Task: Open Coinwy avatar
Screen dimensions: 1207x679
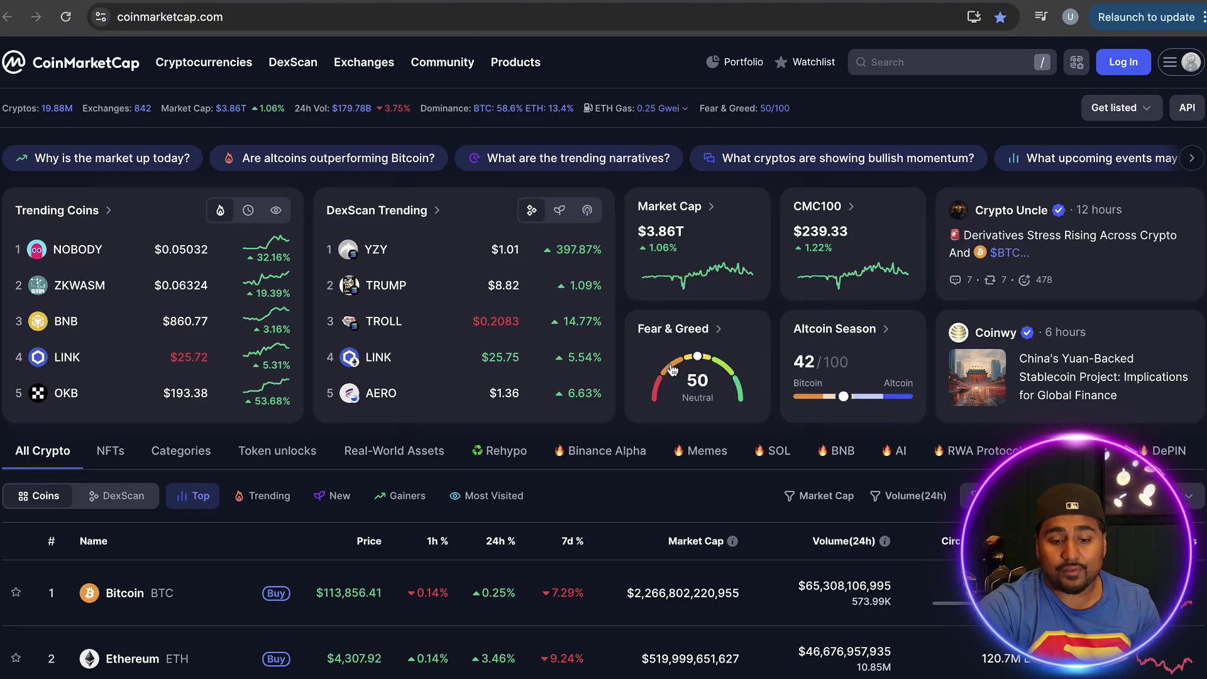Action: click(958, 332)
